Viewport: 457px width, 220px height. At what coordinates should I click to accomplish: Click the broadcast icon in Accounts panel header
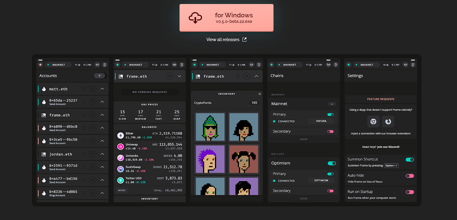coord(97,65)
